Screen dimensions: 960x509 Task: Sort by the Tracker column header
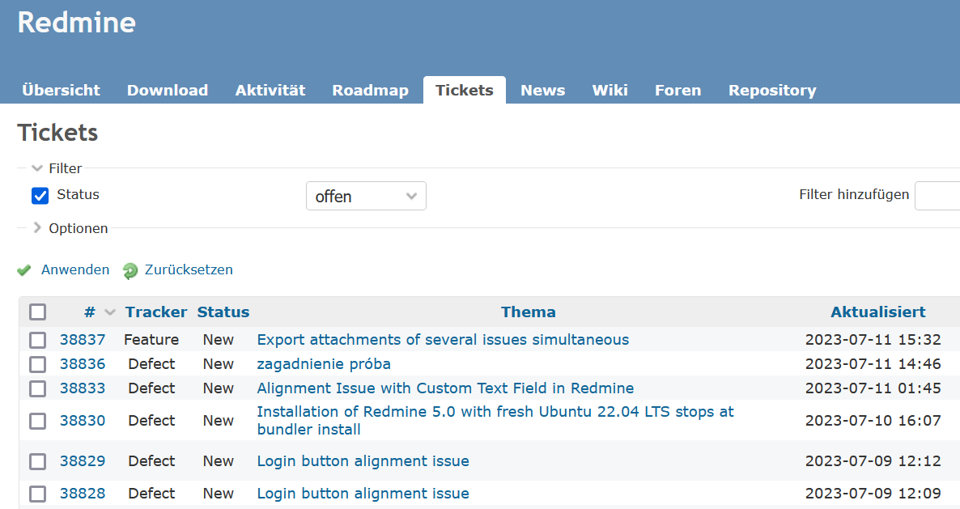pyautogui.click(x=156, y=312)
